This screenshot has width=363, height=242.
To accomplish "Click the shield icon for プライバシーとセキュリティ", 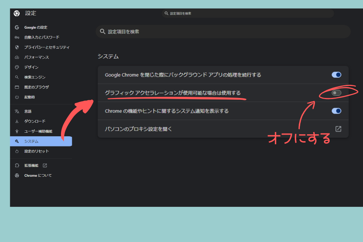I will pos(17,47).
